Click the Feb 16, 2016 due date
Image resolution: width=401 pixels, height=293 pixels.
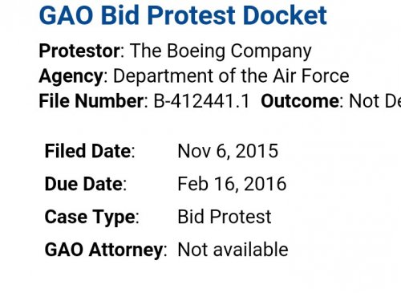(232, 184)
